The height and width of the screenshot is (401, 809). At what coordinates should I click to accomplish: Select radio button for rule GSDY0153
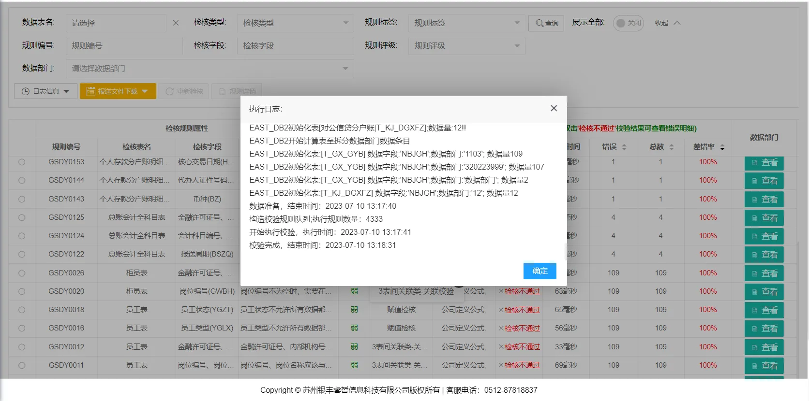tap(22, 162)
